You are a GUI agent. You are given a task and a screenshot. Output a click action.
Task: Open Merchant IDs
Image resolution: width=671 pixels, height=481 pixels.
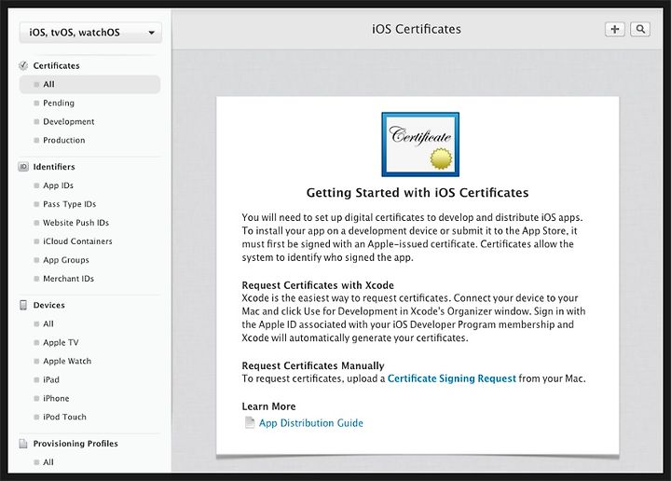(68, 279)
